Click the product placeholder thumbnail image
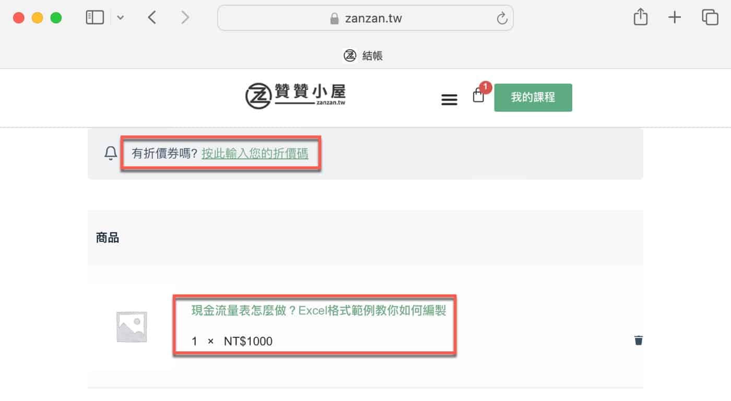The width and height of the screenshot is (731, 401). [132, 327]
